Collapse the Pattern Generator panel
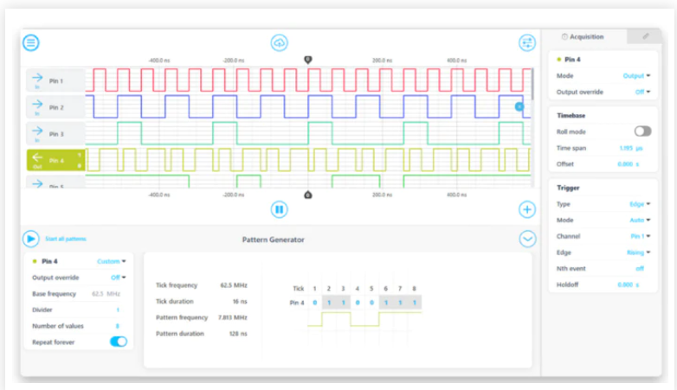 pos(526,239)
